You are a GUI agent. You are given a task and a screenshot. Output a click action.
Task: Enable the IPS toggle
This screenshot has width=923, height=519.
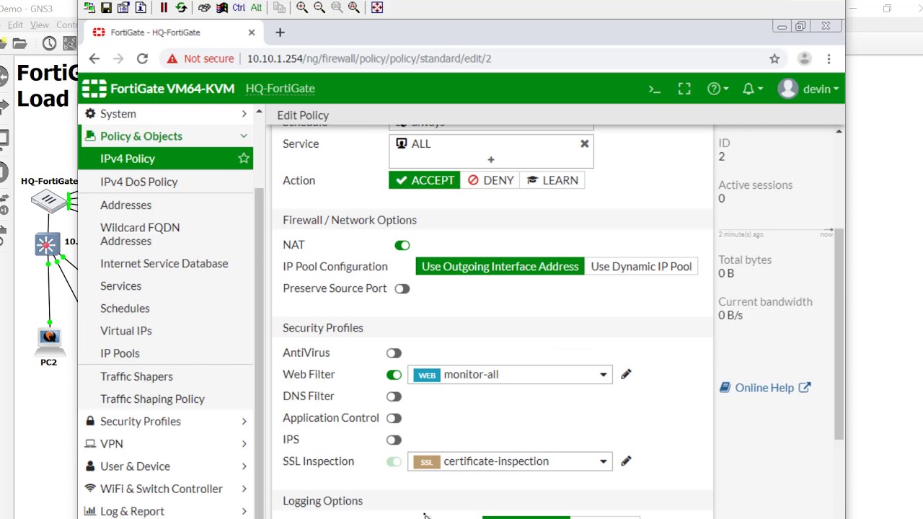pyautogui.click(x=394, y=440)
